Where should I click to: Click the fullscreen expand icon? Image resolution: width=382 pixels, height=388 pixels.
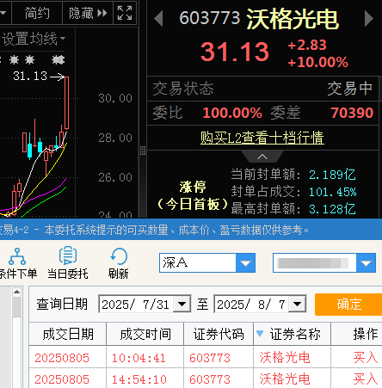click(x=125, y=13)
